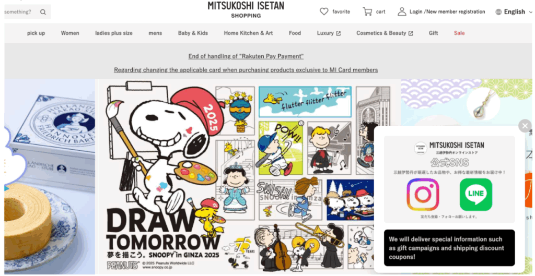
Task: Select the Sale menu item
Action: tap(459, 33)
